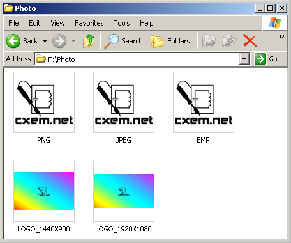Click the Copy To folder icon
The image size is (291, 243).
tap(229, 41)
